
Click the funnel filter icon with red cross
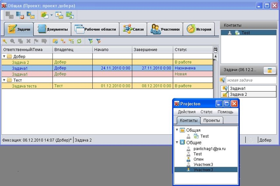98,41
